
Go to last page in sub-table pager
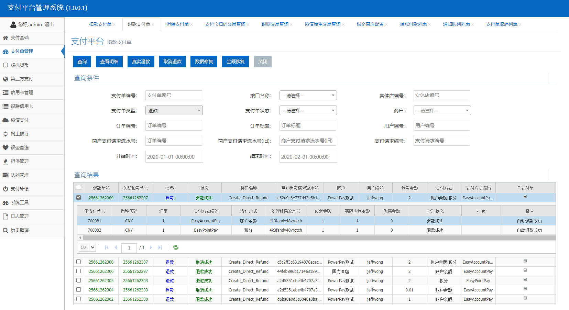click(x=160, y=247)
